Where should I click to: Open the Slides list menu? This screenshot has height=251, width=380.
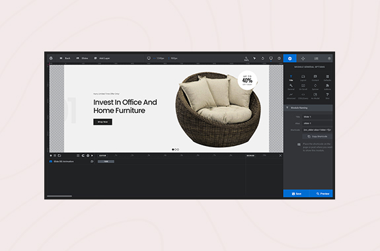[82, 58]
